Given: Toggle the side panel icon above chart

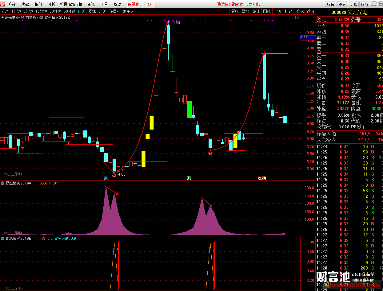Looking at the screenshot, I should coord(297,17).
